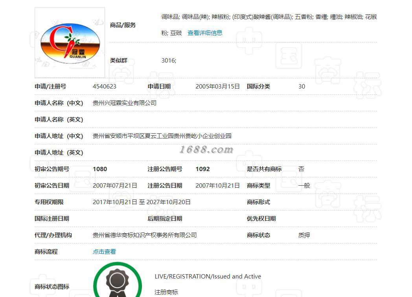Select the goods list beginning 调味品; 调味品(辣)
The width and height of the screenshot is (412, 297).
pos(269,25)
